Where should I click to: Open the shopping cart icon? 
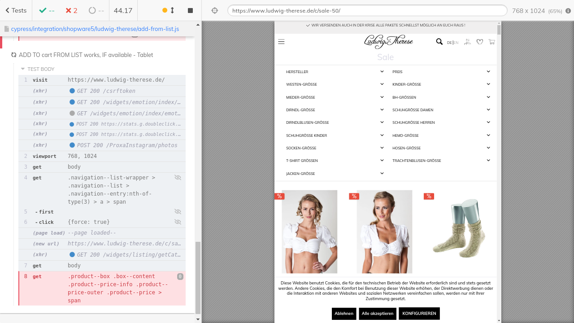click(491, 42)
